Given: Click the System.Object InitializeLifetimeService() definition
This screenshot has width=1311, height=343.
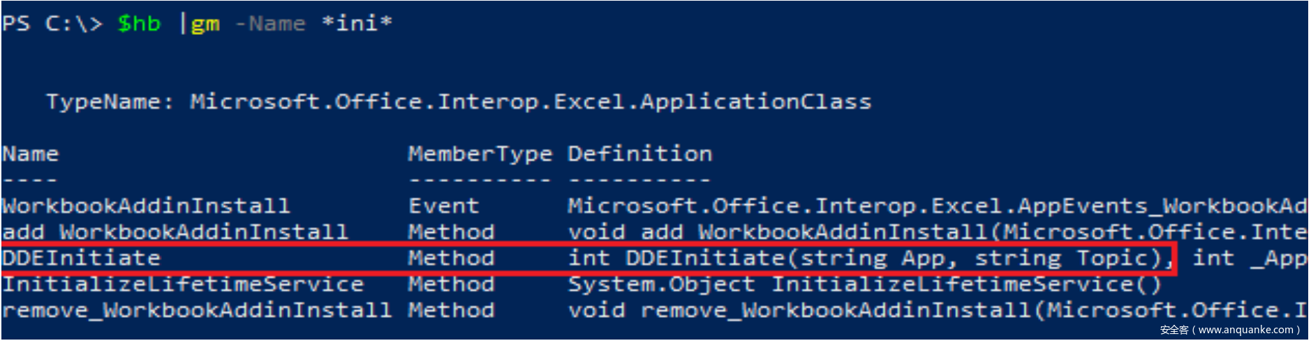Looking at the screenshot, I should 864,284.
